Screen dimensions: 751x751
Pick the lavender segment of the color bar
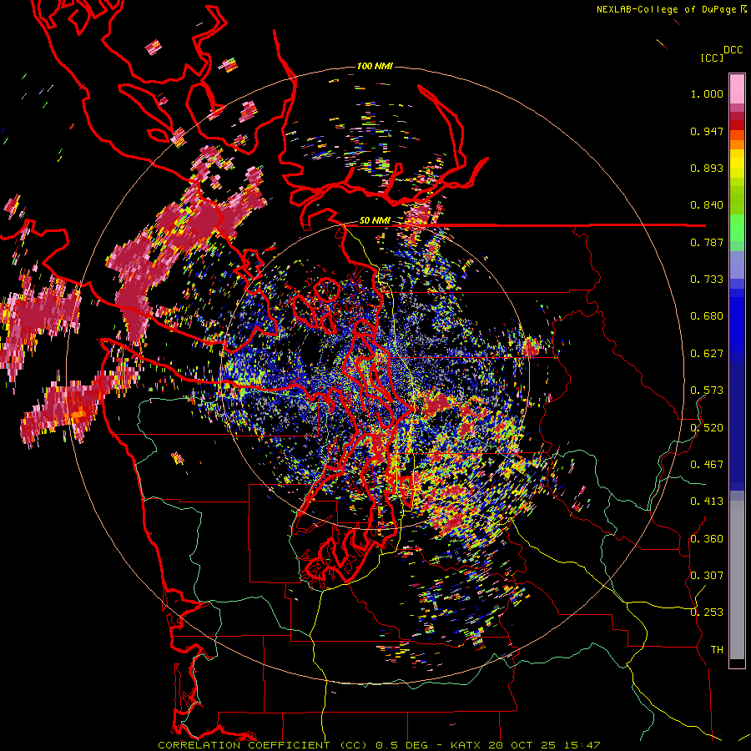pyautogui.click(x=737, y=265)
